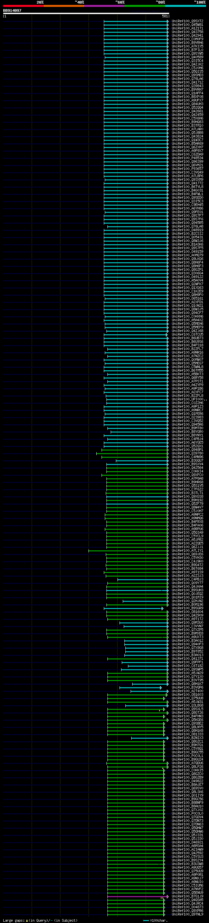Viewport: 209px width, 923px height.
Task: Select the hit UniRef100_Q9SXT2
Action: tap(187, 21)
